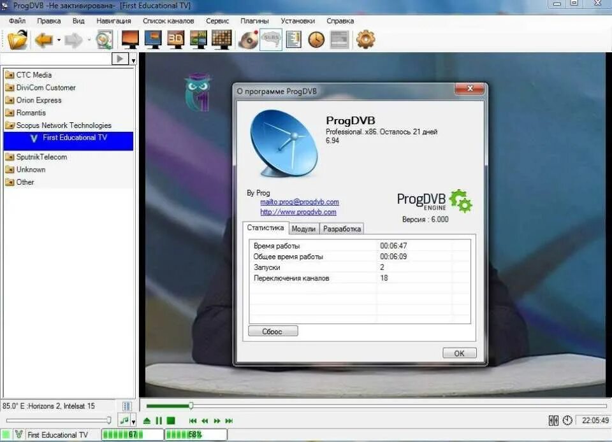The height and width of the screenshot is (442, 612).
Task: Open the channel grid wall icon
Action: point(222,39)
